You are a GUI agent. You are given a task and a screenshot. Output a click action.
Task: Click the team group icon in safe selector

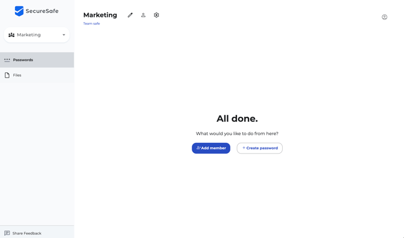click(x=11, y=35)
